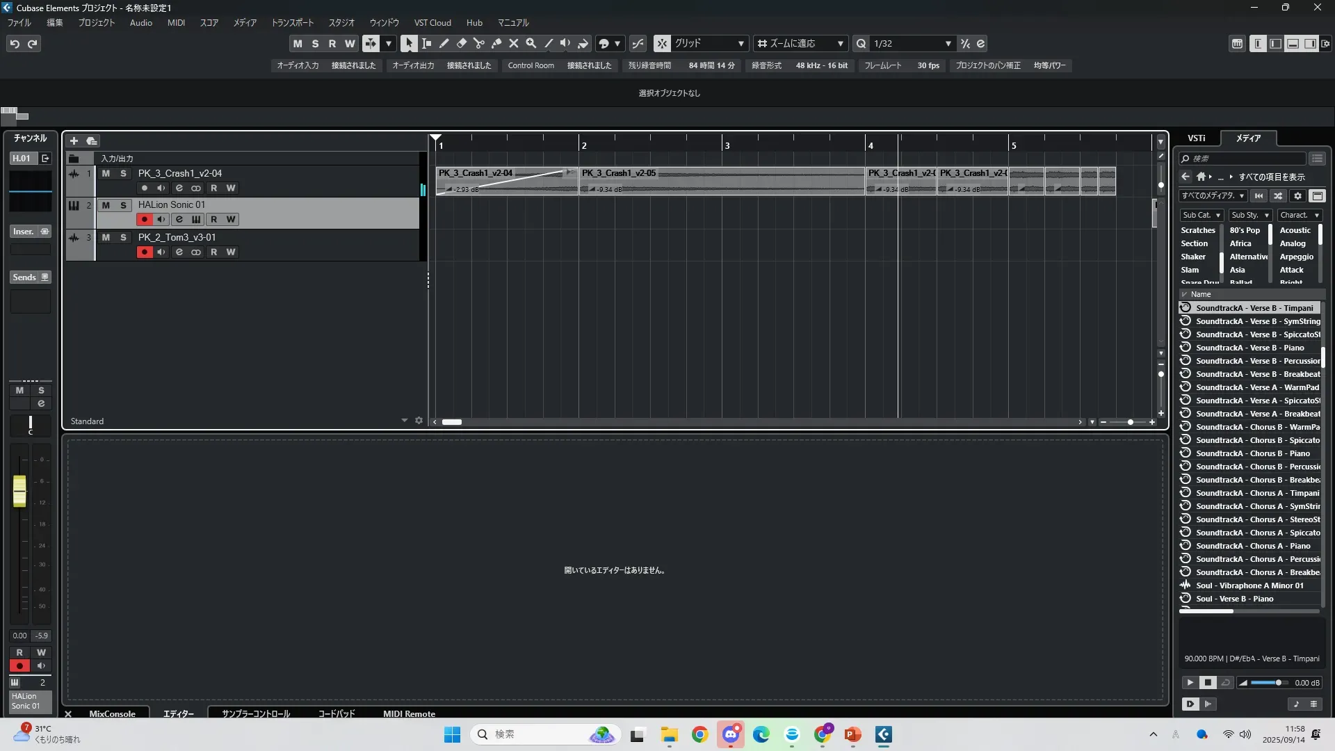1335x751 pixels.
Task: Select the Glue tool
Action: tap(496, 44)
